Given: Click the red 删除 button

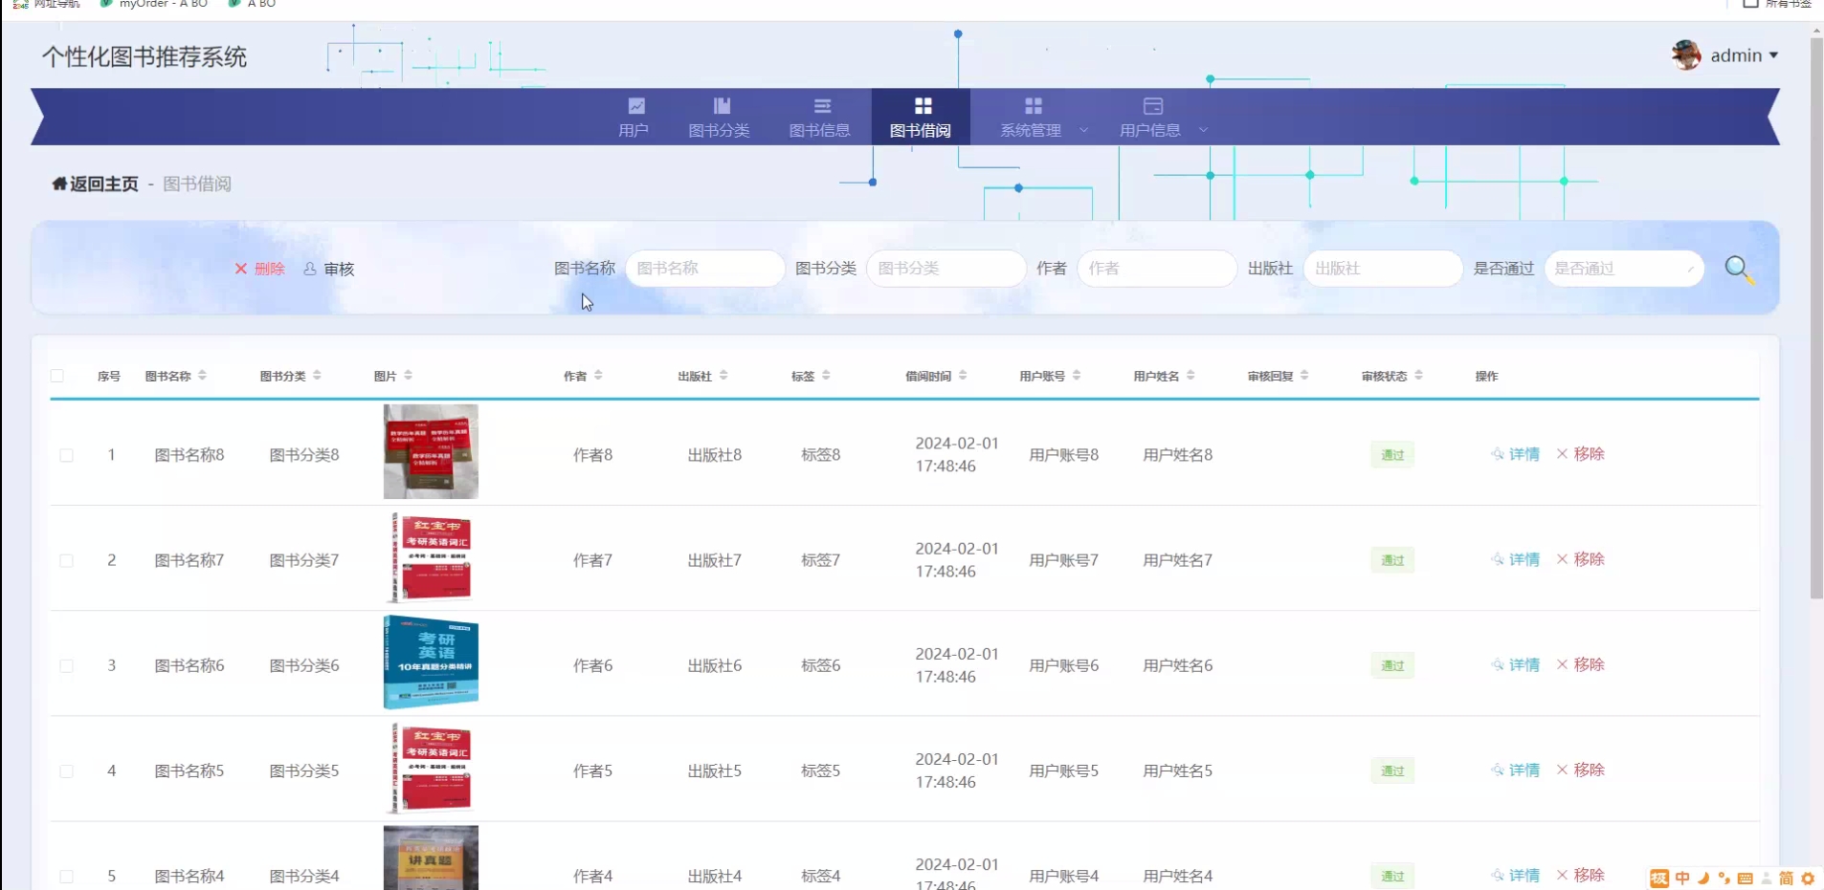Looking at the screenshot, I should point(260,269).
